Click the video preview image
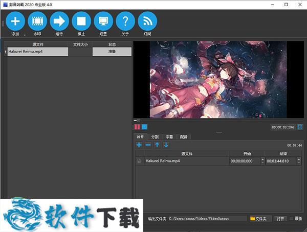This screenshot has width=307, height=232. pos(218,79)
